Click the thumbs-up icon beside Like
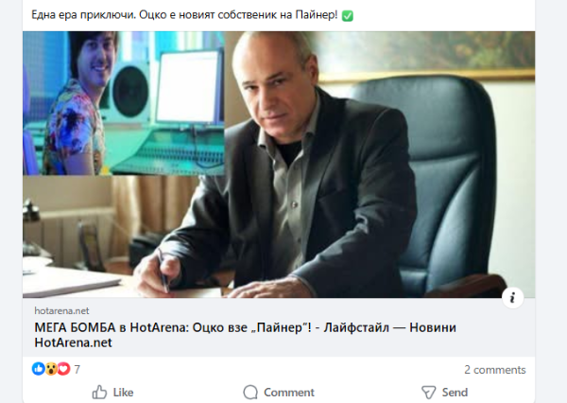Viewport: 567px width, 403px height. (x=99, y=393)
